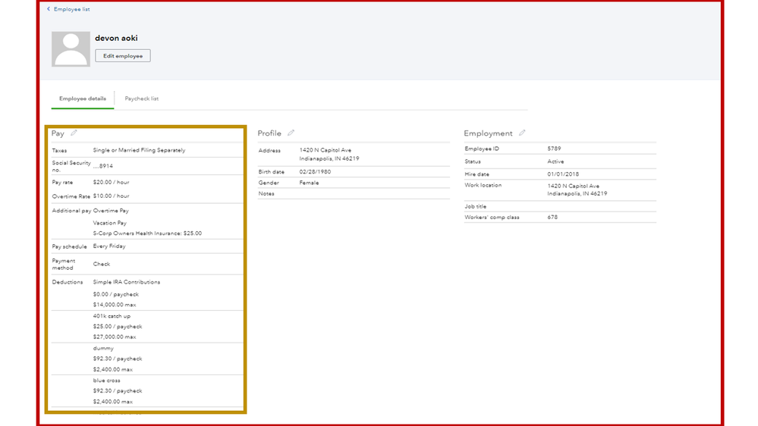758x426 pixels.
Task: Go back to the Employee list
Action: (x=71, y=9)
